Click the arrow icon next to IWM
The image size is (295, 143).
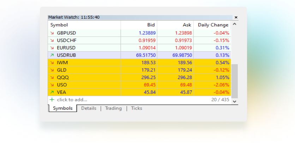pos(52,63)
